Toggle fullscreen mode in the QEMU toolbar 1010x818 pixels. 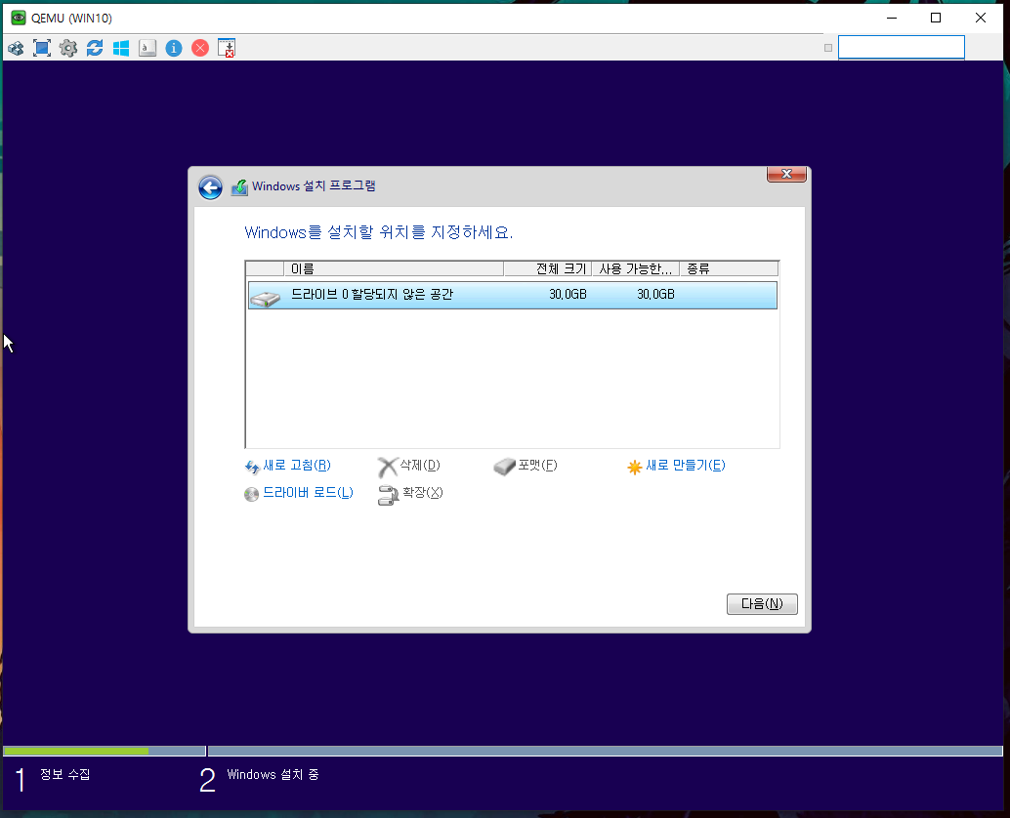[x=42, y=48]
